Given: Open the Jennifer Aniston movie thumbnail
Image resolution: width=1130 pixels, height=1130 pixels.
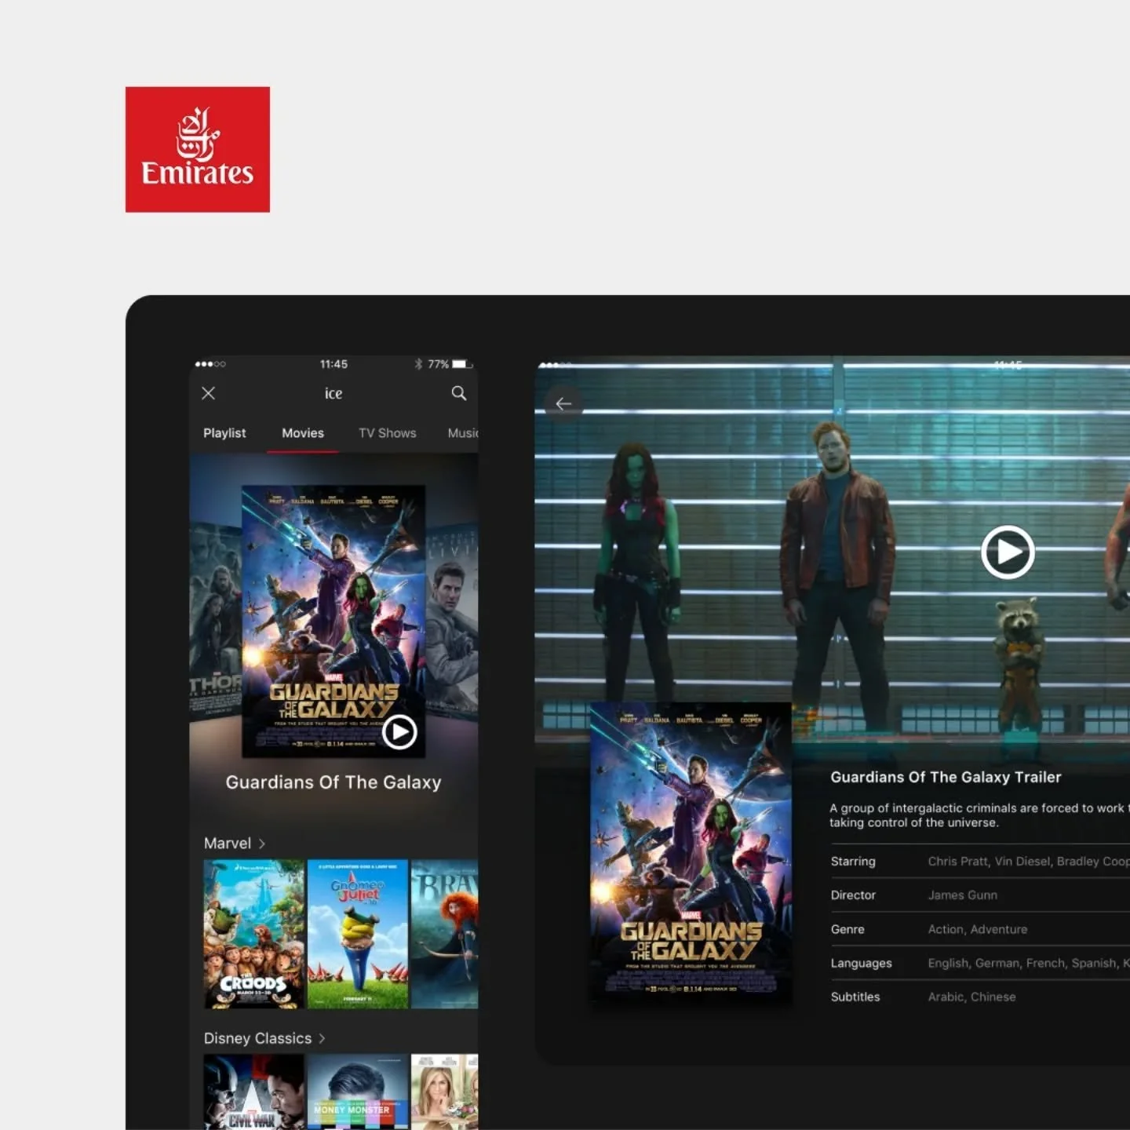Looking at the screenshot, I should point(445,1092).
